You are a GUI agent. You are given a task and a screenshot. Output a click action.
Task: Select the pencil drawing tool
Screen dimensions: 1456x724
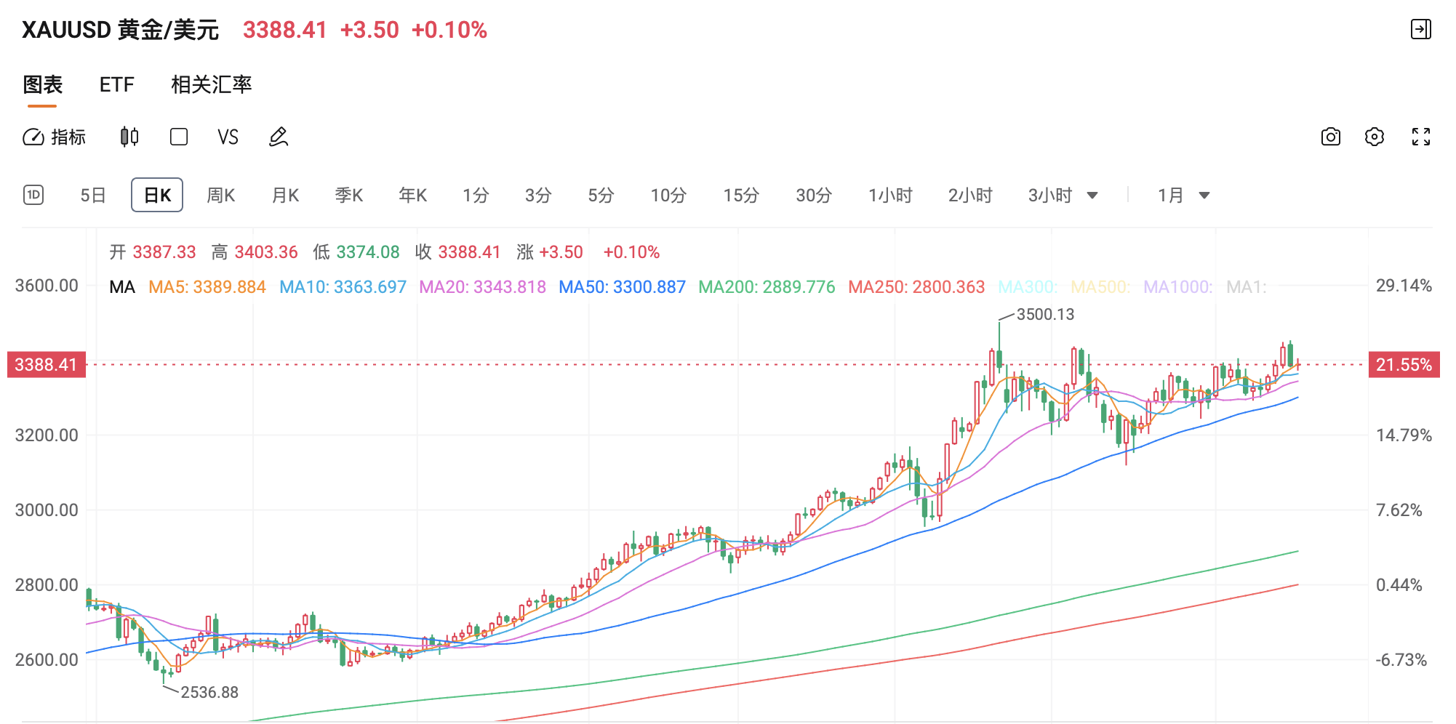point(279,137)
